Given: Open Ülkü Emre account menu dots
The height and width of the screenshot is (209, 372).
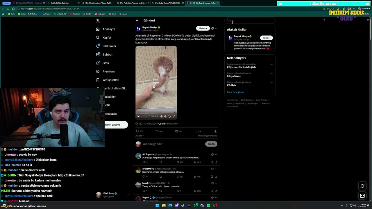Looking at the screenshot, I should (128, 195).
